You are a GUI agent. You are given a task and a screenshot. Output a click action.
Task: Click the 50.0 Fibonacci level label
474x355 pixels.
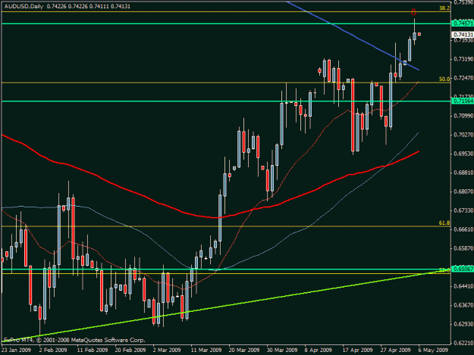pyautogui.click(x=444, y=79)
